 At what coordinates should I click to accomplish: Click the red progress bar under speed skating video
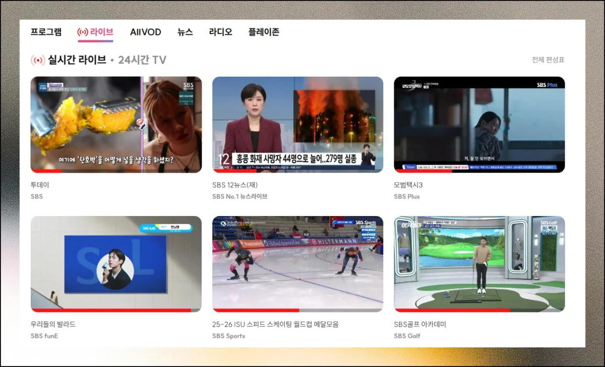256,310
